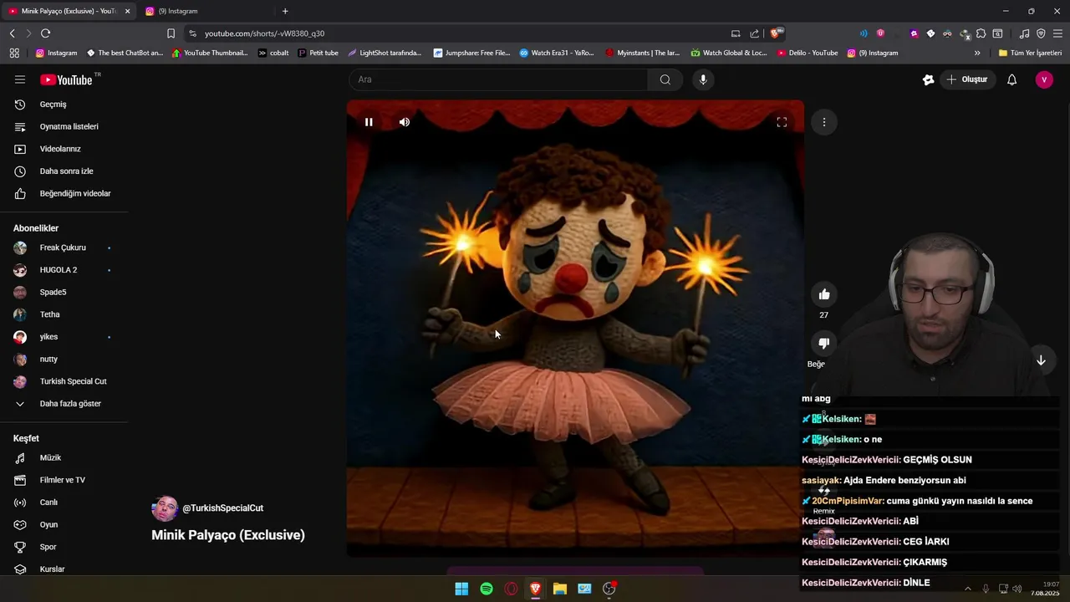Open the cobalt bookmark
The width and height of the screenshot is (1070, 602).
pyautogui.click(x=273, y=53)
